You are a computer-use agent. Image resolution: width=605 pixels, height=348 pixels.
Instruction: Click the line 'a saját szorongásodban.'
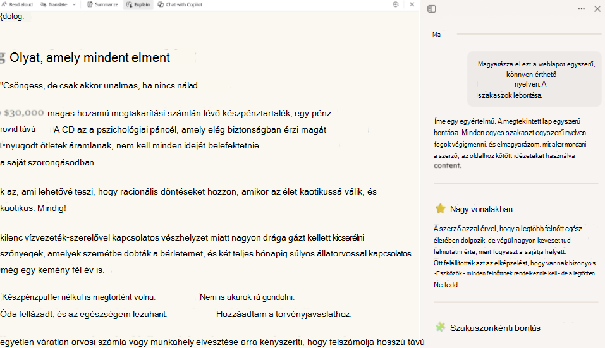48,162
